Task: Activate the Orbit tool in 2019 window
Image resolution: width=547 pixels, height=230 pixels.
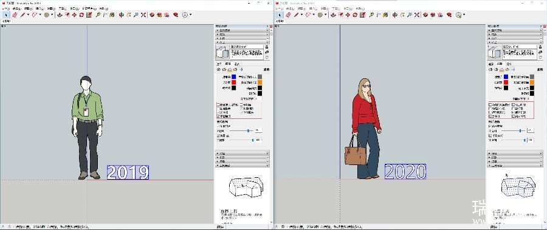Action: pos(121,15)
